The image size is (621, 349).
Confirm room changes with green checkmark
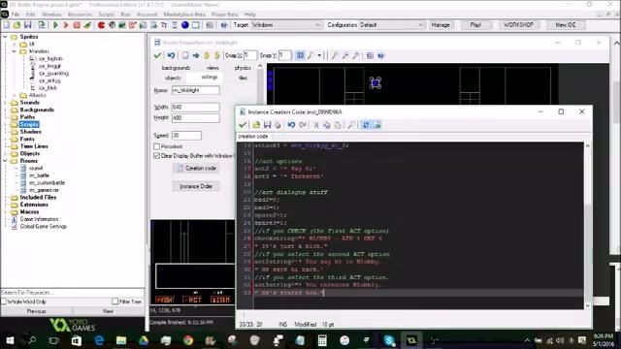157,55
